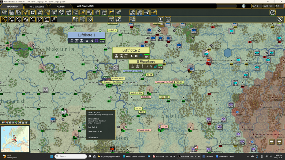Toggle the W nation filter on minimap
This screenshot has height=160, width=285.
click(3, 122)
